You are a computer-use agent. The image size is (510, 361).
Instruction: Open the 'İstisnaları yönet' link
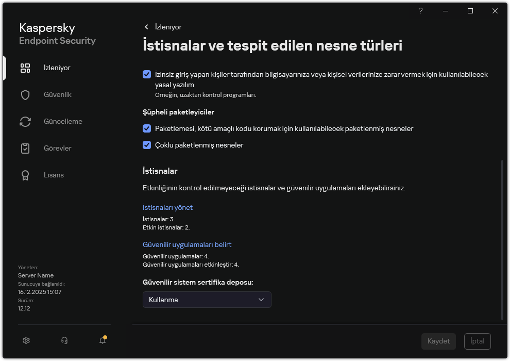coord(167,207)
